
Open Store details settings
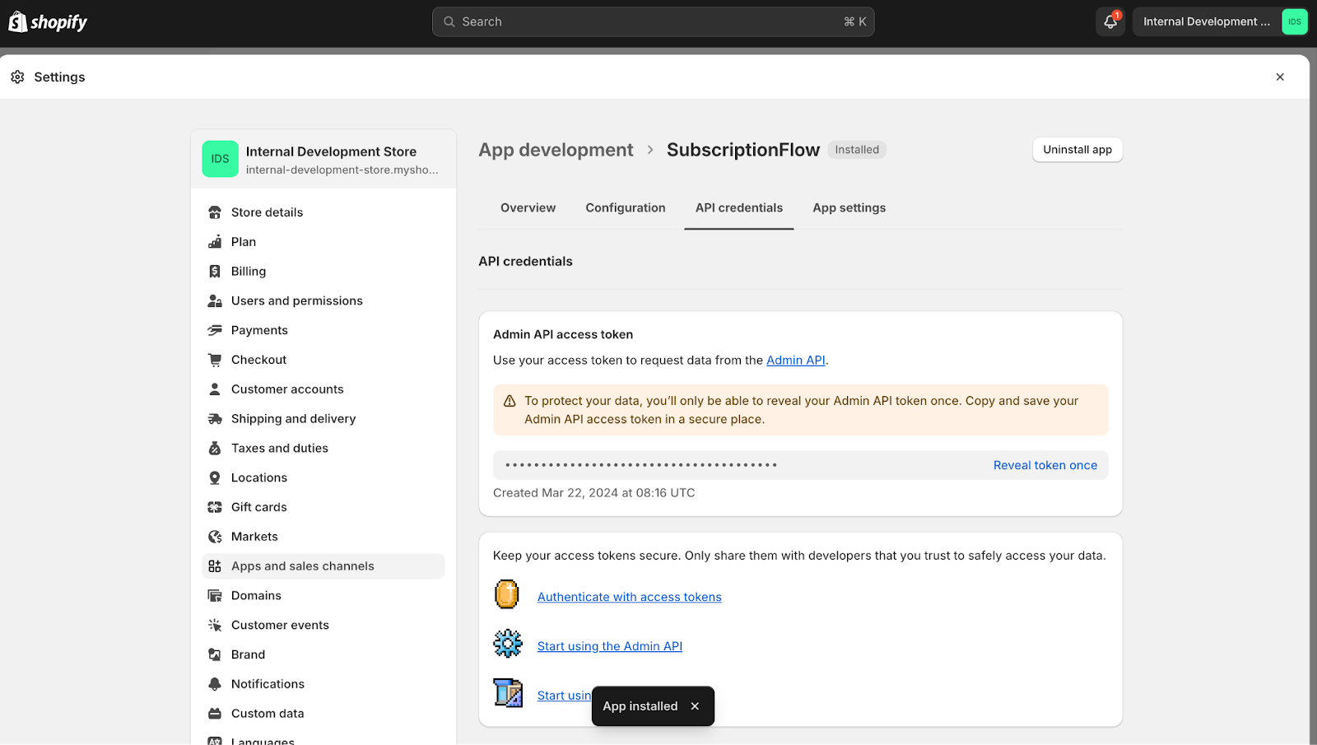coord(323,212)
